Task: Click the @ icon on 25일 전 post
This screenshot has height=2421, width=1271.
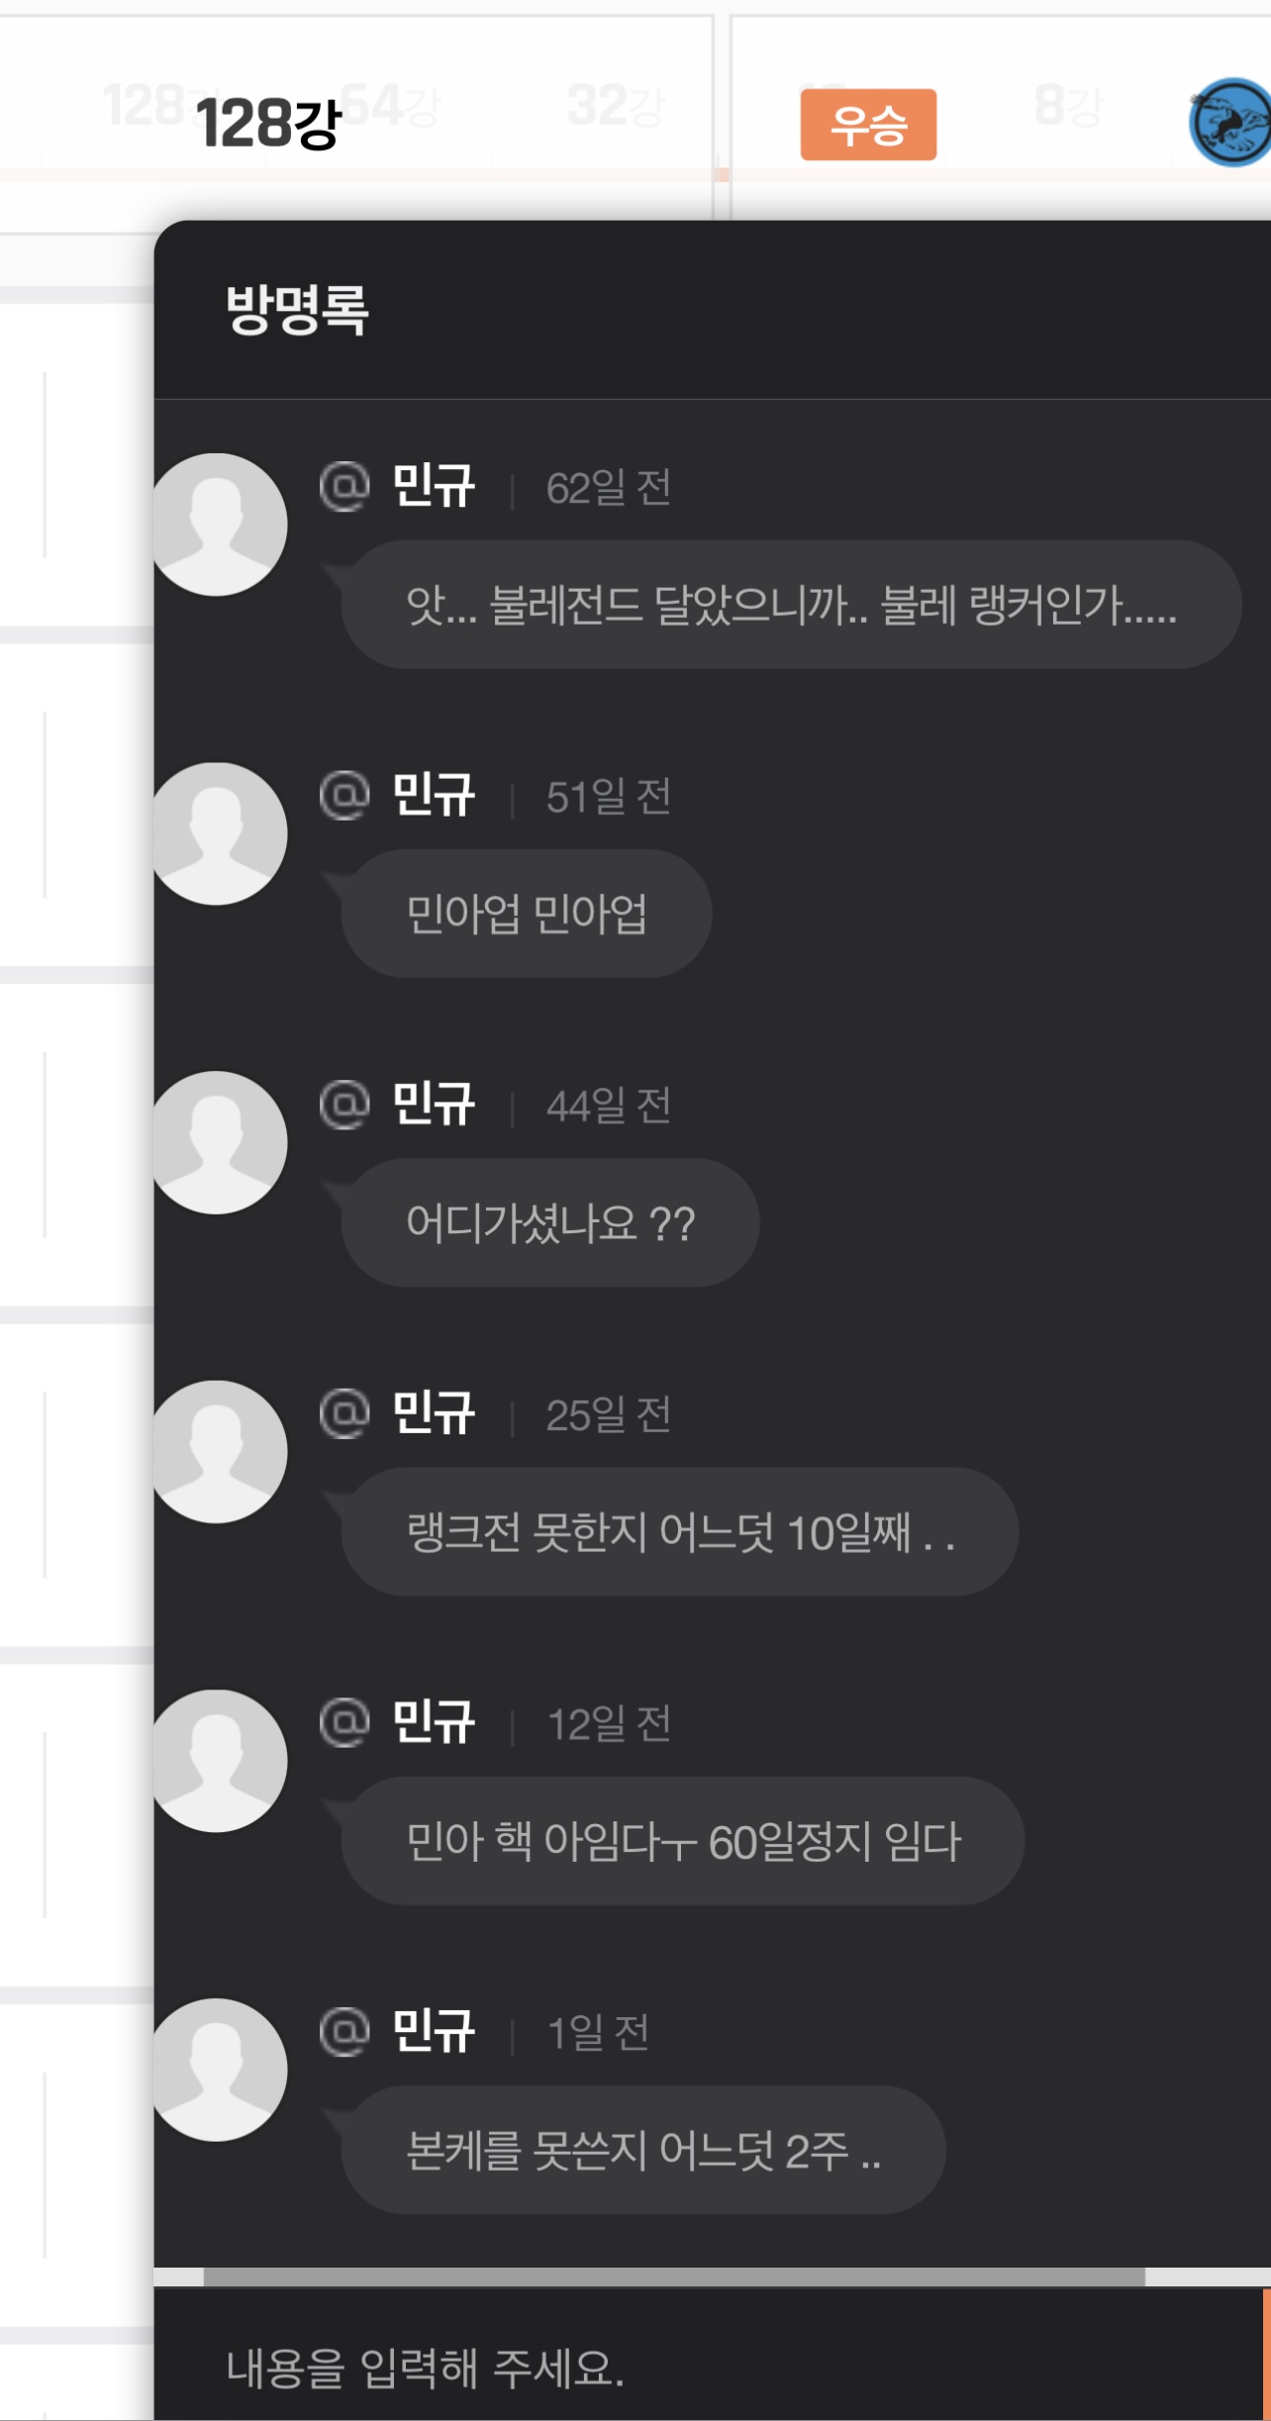Action: tap(344, 1412)
